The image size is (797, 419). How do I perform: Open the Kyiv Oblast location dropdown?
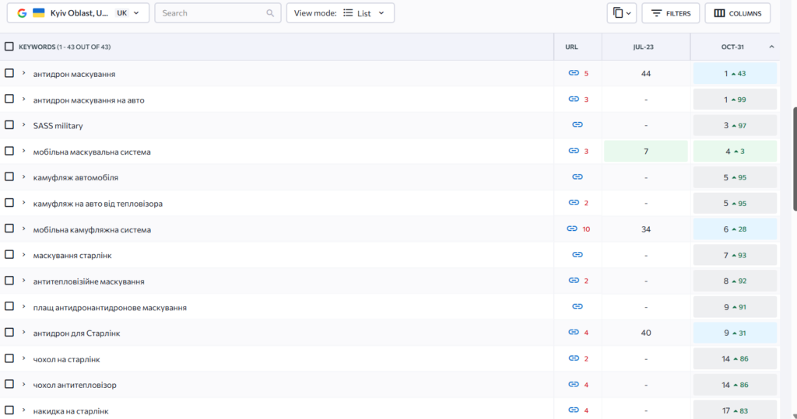[x=78, y=13]
